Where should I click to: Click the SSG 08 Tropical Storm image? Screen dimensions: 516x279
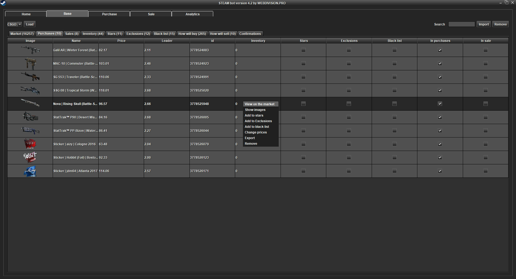(x=30, y=90)
